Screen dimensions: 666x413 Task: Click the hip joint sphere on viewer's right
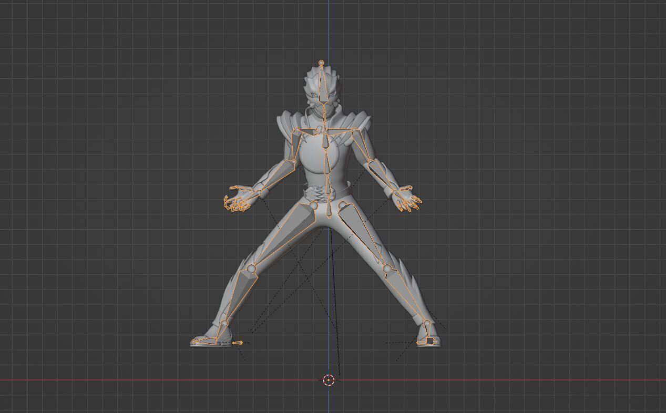pyautogui.click(x=343, y=205)
